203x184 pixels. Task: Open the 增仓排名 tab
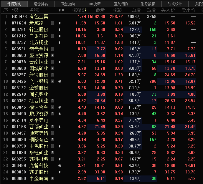coord(41,4)
